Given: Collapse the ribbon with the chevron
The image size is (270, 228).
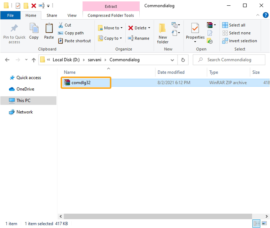Looking at the screenshot, I should point(258,15).
